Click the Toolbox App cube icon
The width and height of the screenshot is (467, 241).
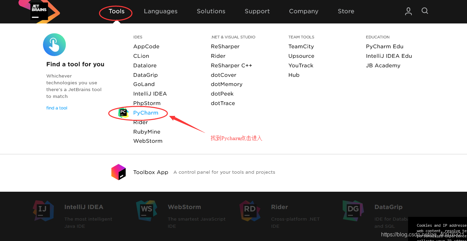tap(119, 172)
